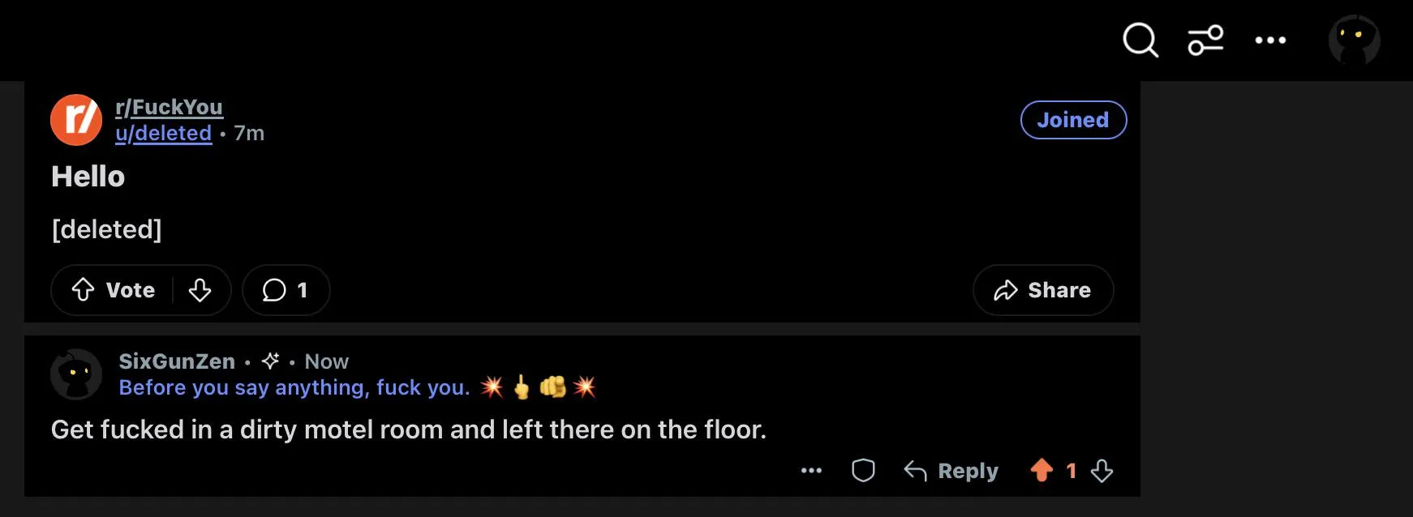Open the r/FuckYou subreddit link

pyautogui.click(x=169, y=107)
